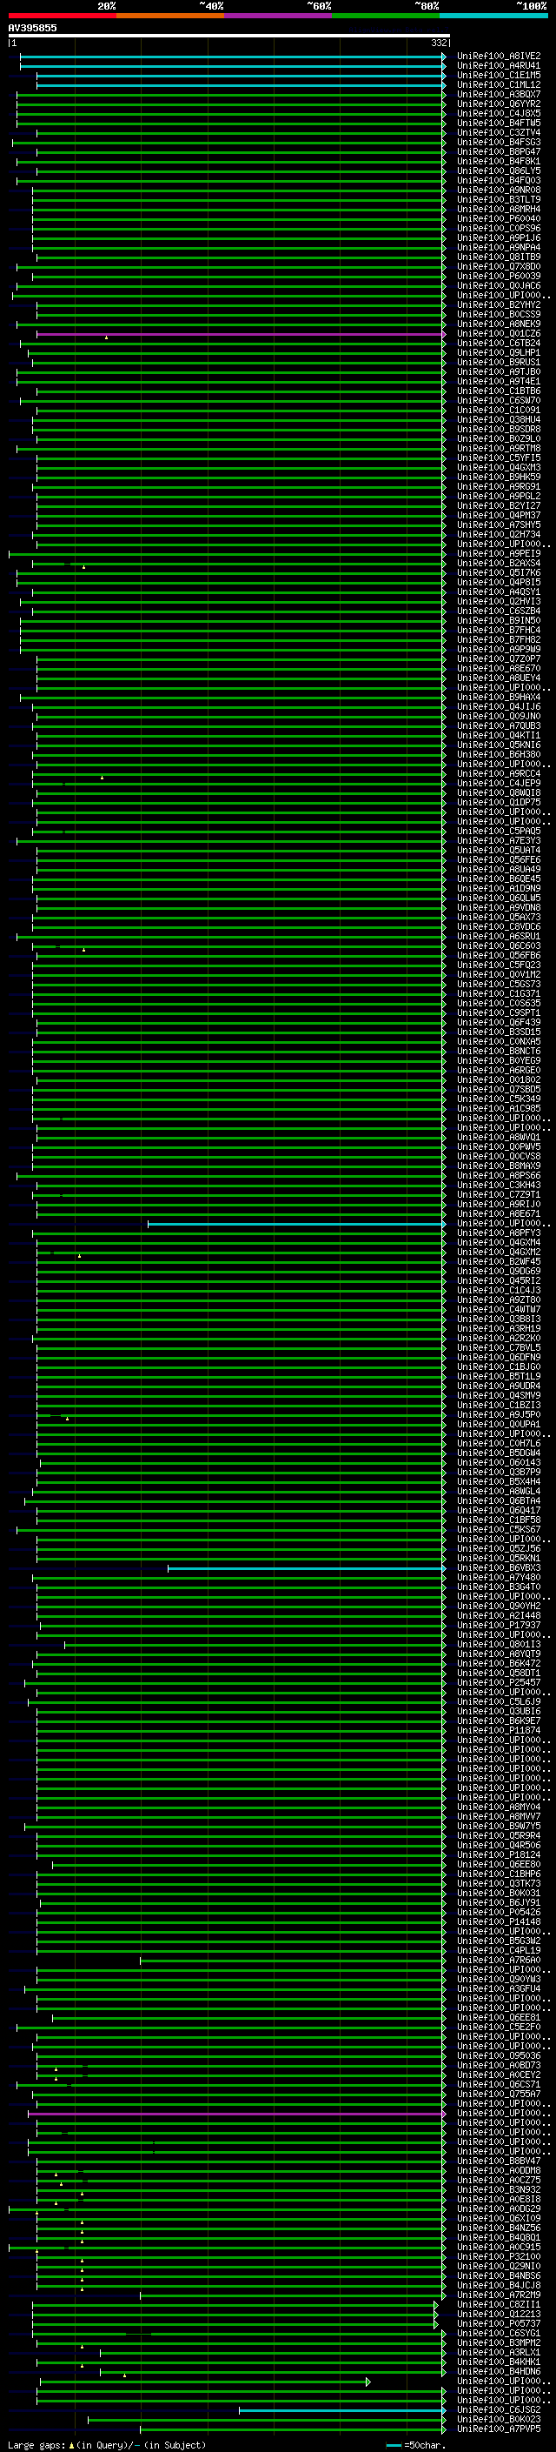
Task: Open hit UniRef100_Q9LHP1
Action: tap(499, 353)
